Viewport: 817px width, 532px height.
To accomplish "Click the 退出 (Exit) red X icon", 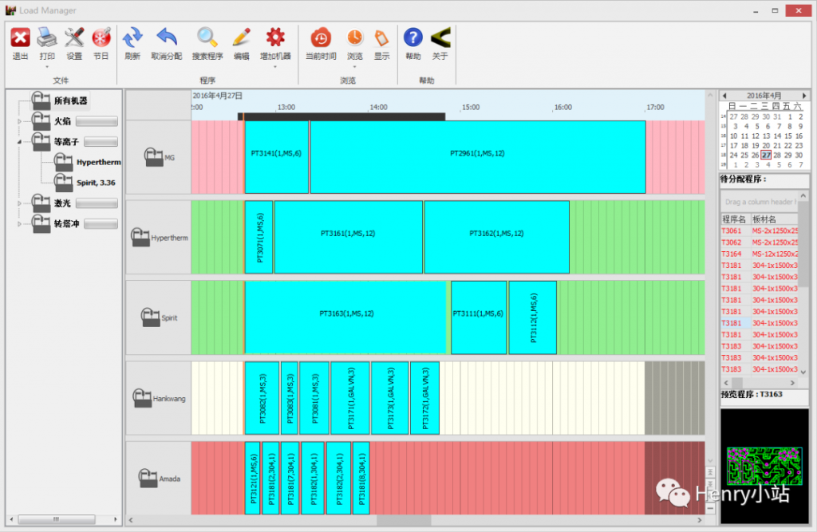I will click(x=20, y=37).
